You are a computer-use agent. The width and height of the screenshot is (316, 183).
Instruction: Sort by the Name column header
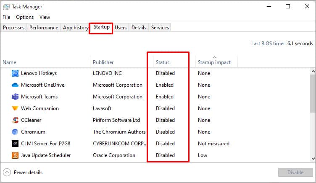(x=9, y=62)
